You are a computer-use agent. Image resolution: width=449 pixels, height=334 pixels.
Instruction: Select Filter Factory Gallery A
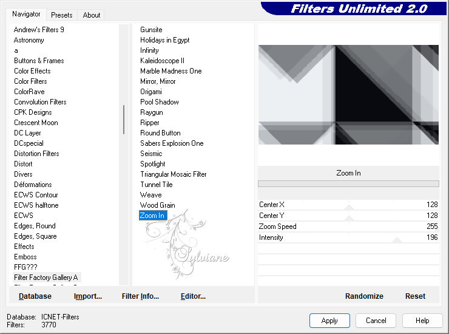pos(46,278)
